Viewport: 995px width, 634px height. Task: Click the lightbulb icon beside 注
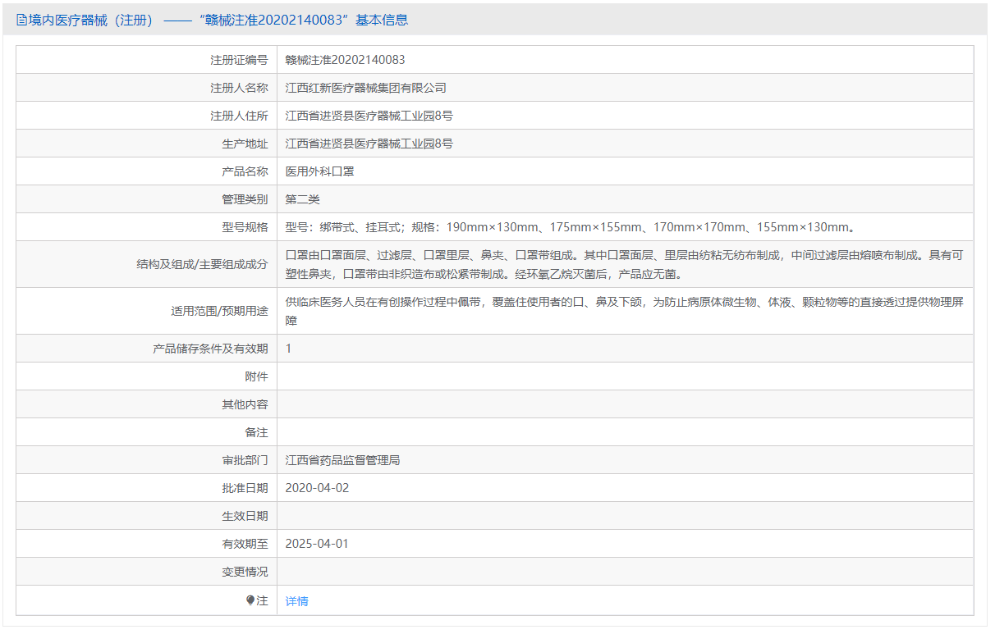pyautogui.click(x=250, y=600)
